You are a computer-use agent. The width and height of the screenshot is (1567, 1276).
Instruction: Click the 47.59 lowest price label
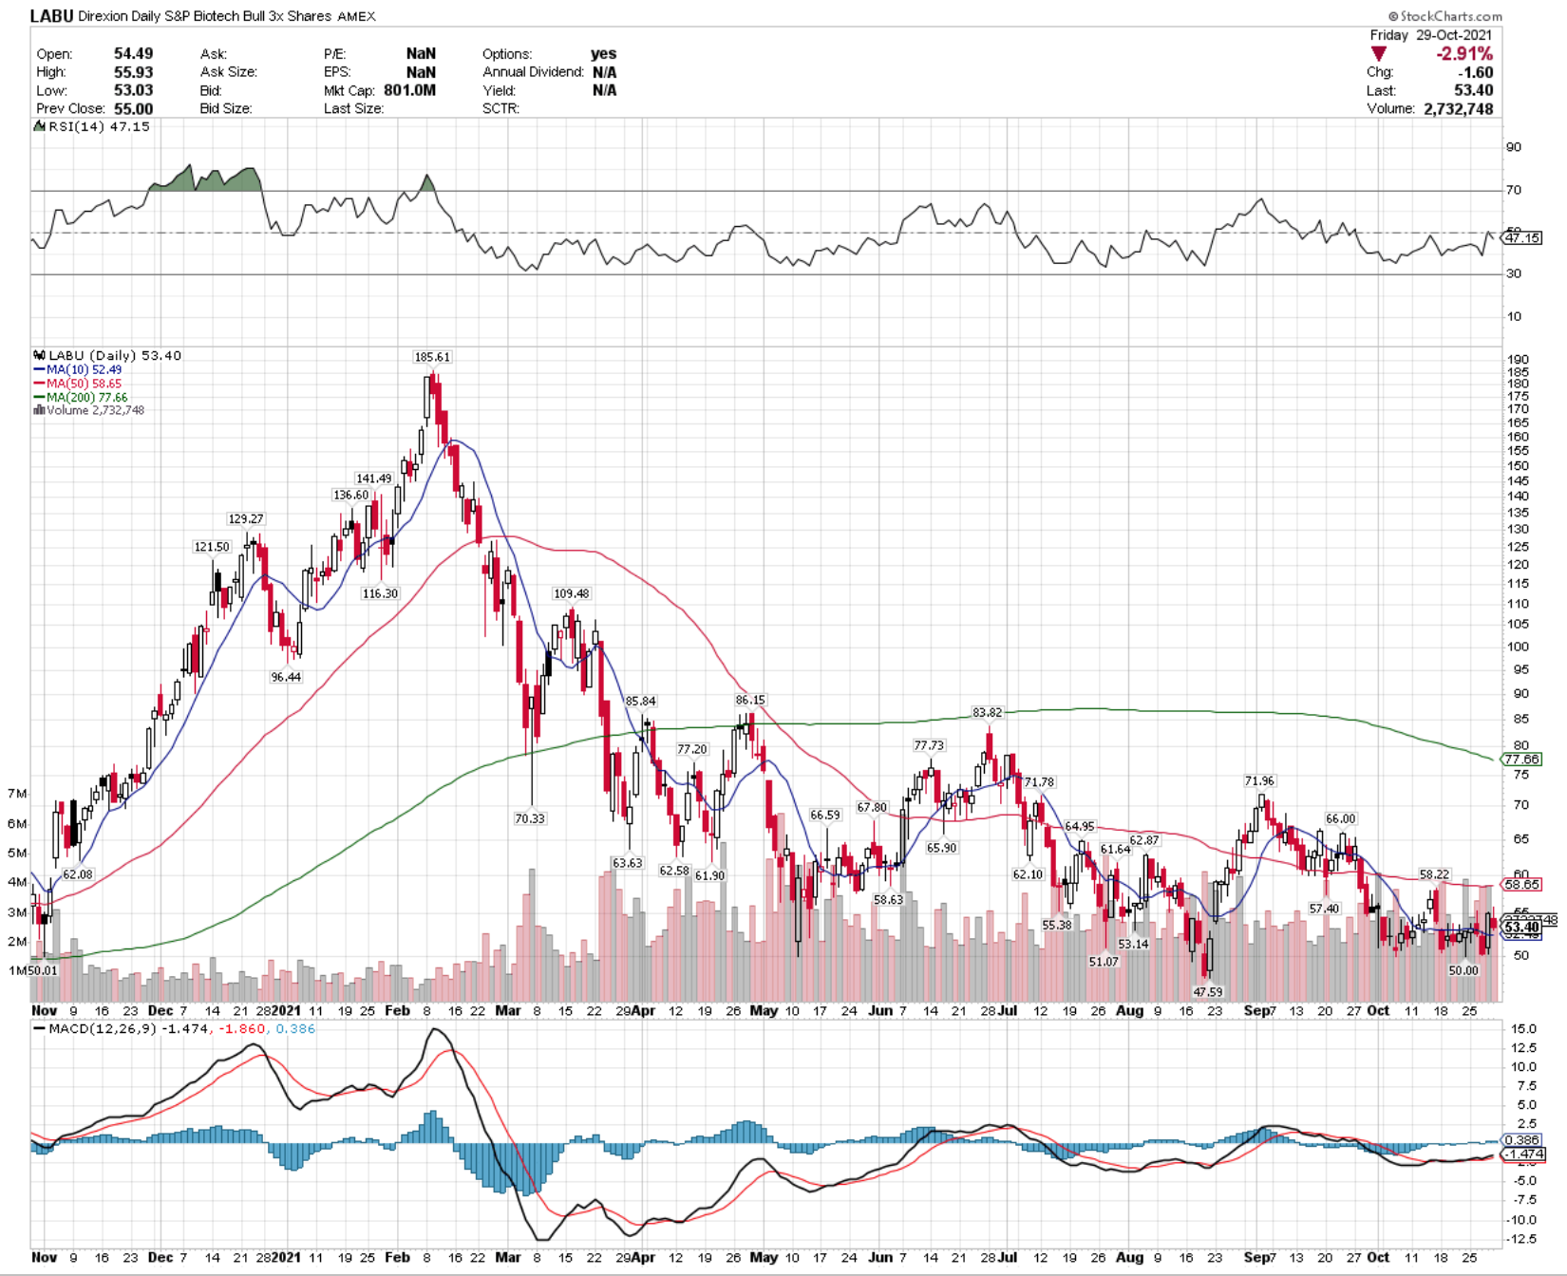pyautogui.click(x=1208, y=992)
